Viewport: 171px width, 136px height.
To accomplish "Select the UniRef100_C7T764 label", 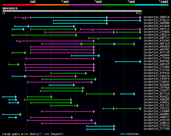I will 157,70.
